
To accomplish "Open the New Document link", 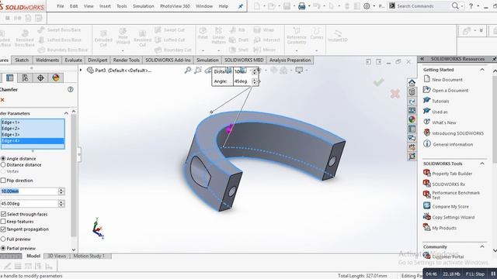I will click(x=447, y=80).
